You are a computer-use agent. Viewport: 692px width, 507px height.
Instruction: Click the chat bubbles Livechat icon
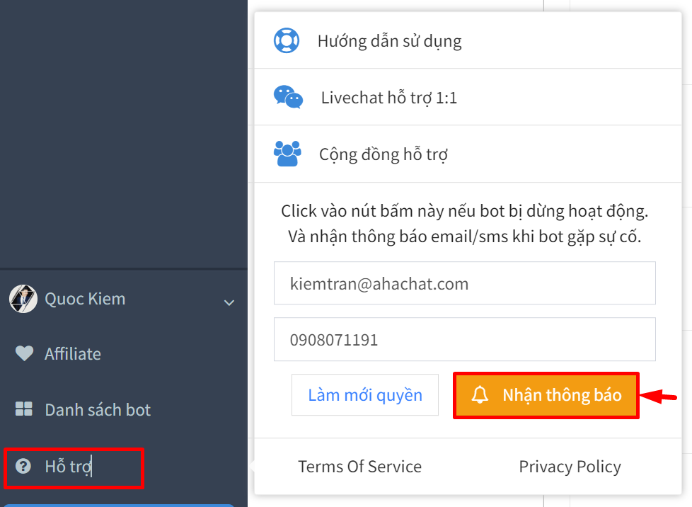(288, 97)
